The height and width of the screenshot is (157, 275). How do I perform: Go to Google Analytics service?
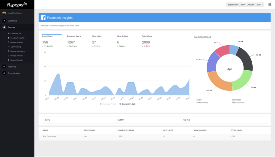pos(17,42)
